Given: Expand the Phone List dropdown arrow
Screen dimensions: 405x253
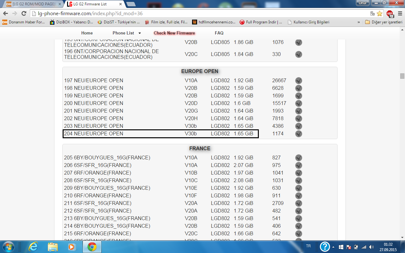Looking at the screenshot, I should pyautogui.click(x=140, y=33).
